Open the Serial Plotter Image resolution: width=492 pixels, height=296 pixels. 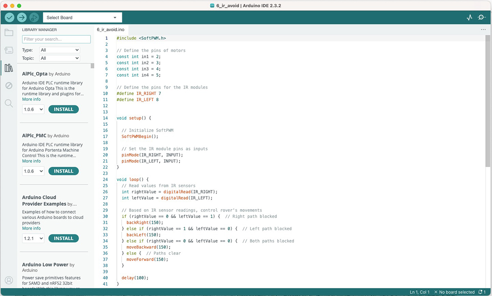[x=469, y=18]
